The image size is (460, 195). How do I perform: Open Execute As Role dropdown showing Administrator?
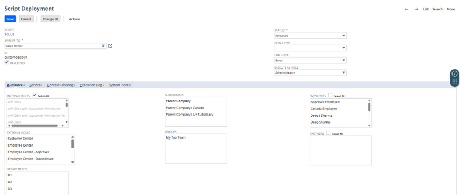pyautogui.click(x=310, y=72)
